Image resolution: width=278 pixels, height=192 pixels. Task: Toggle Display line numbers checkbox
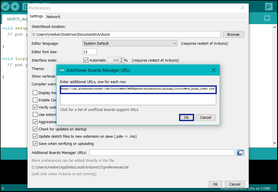click(35, 93)
